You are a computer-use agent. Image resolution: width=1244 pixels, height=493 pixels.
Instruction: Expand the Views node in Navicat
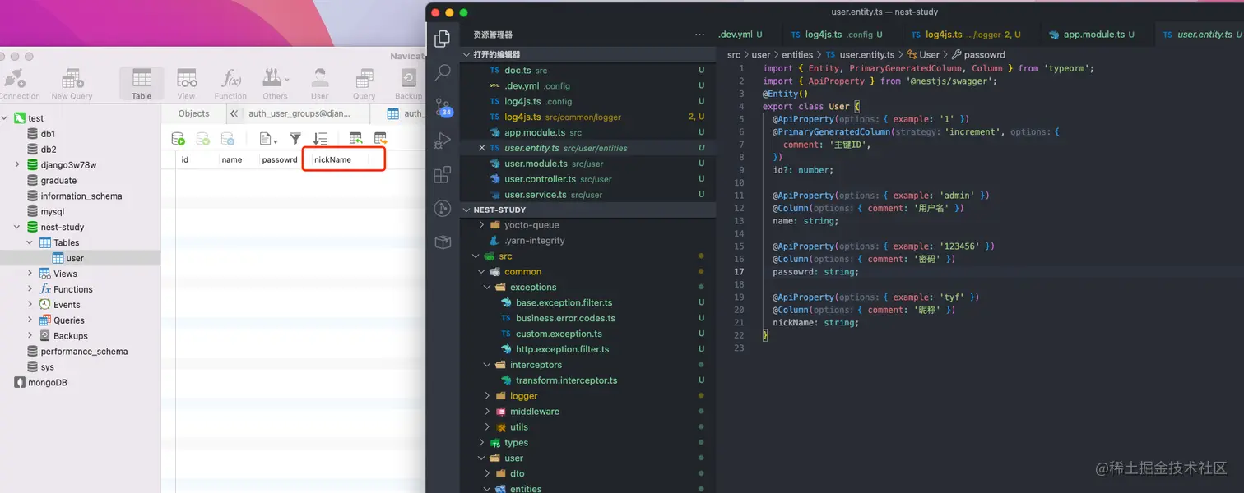click(30, 274)
